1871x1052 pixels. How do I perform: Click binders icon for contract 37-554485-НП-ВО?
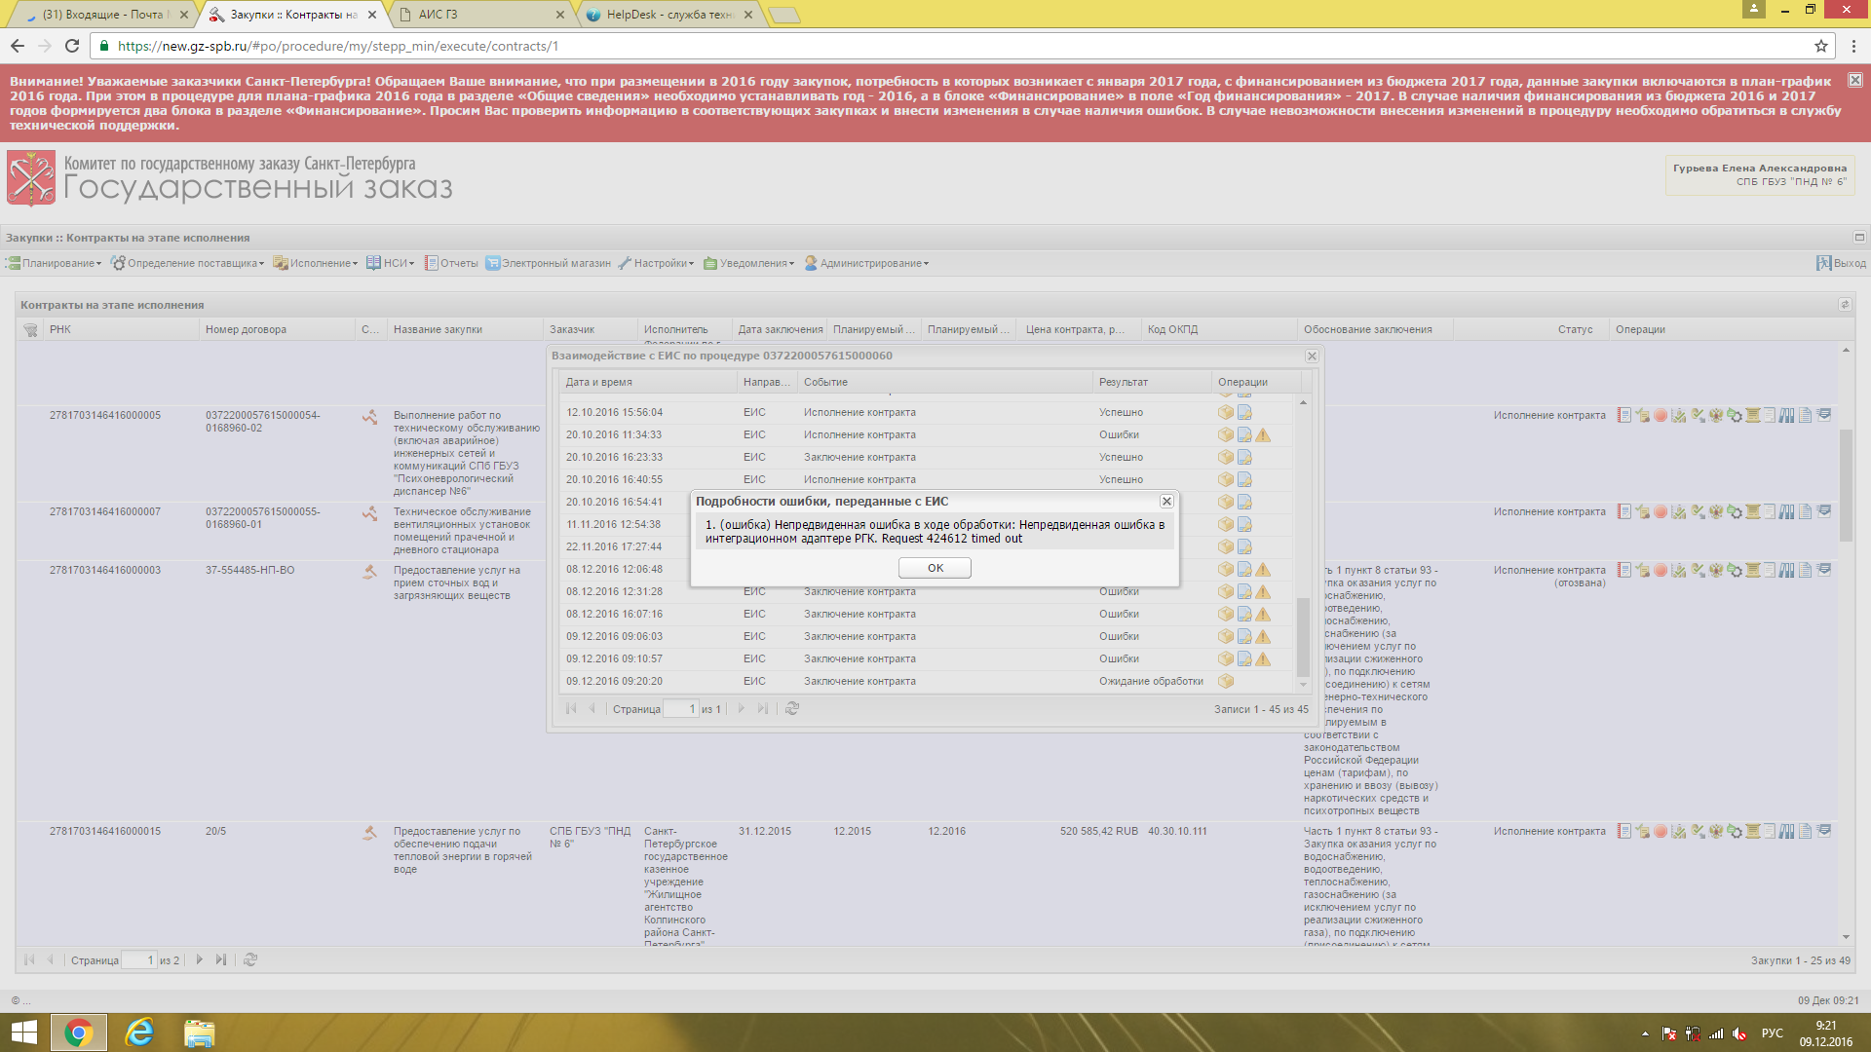coord(1786,571)
